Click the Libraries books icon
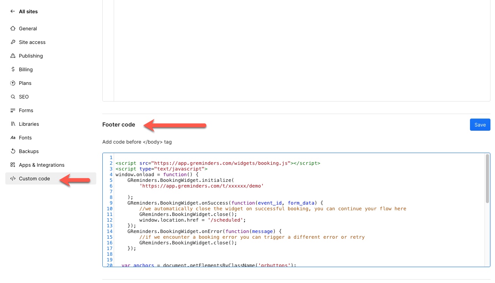The width and height of the screenshot is (495, 283). tap(13, 124)
